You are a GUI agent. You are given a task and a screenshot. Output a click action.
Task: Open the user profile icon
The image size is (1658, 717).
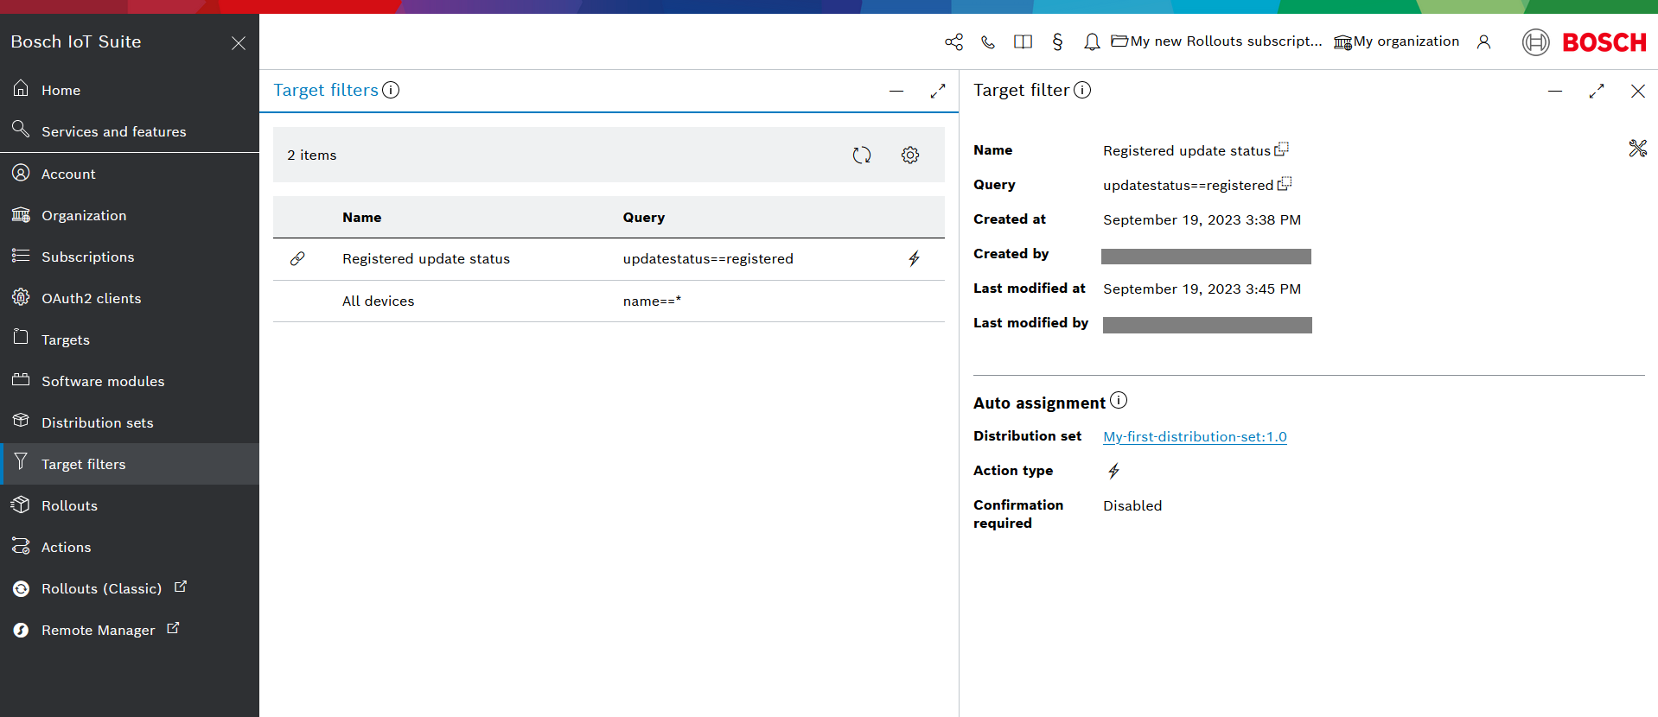coord(1483,42)
